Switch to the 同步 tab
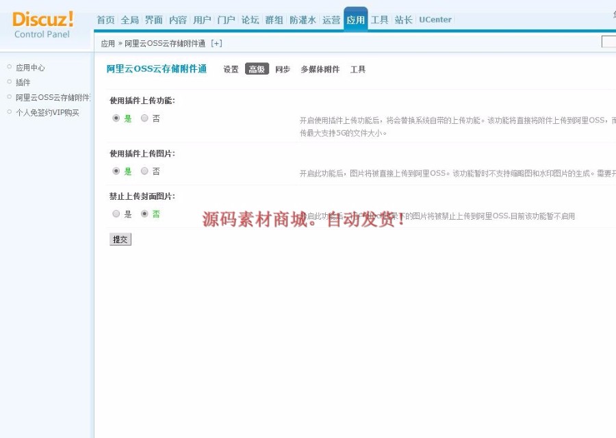 click(283, 69)
